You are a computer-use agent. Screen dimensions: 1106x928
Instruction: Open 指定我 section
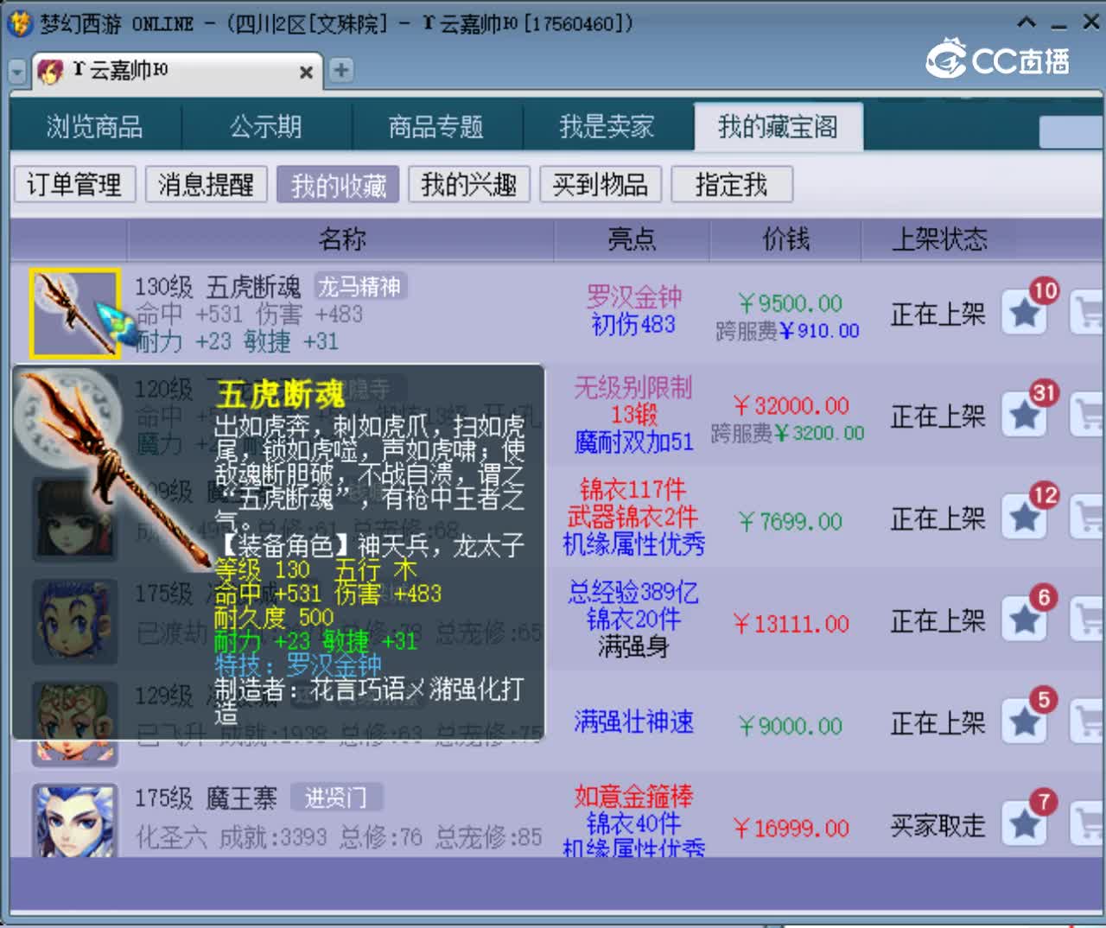coord(732,184)
